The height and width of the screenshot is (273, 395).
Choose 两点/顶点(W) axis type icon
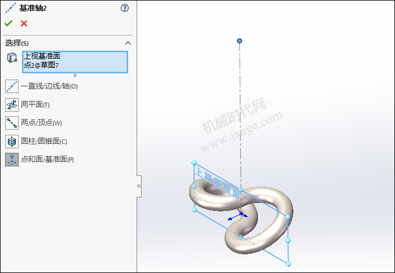coord(12,123)
